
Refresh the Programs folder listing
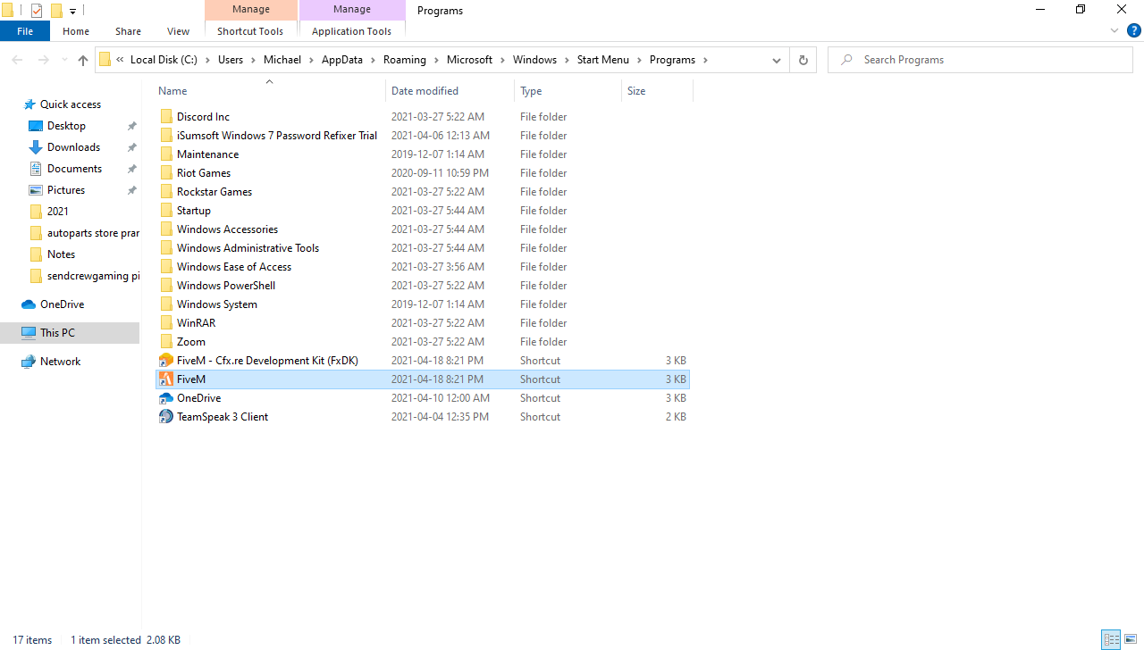[802, 60]
